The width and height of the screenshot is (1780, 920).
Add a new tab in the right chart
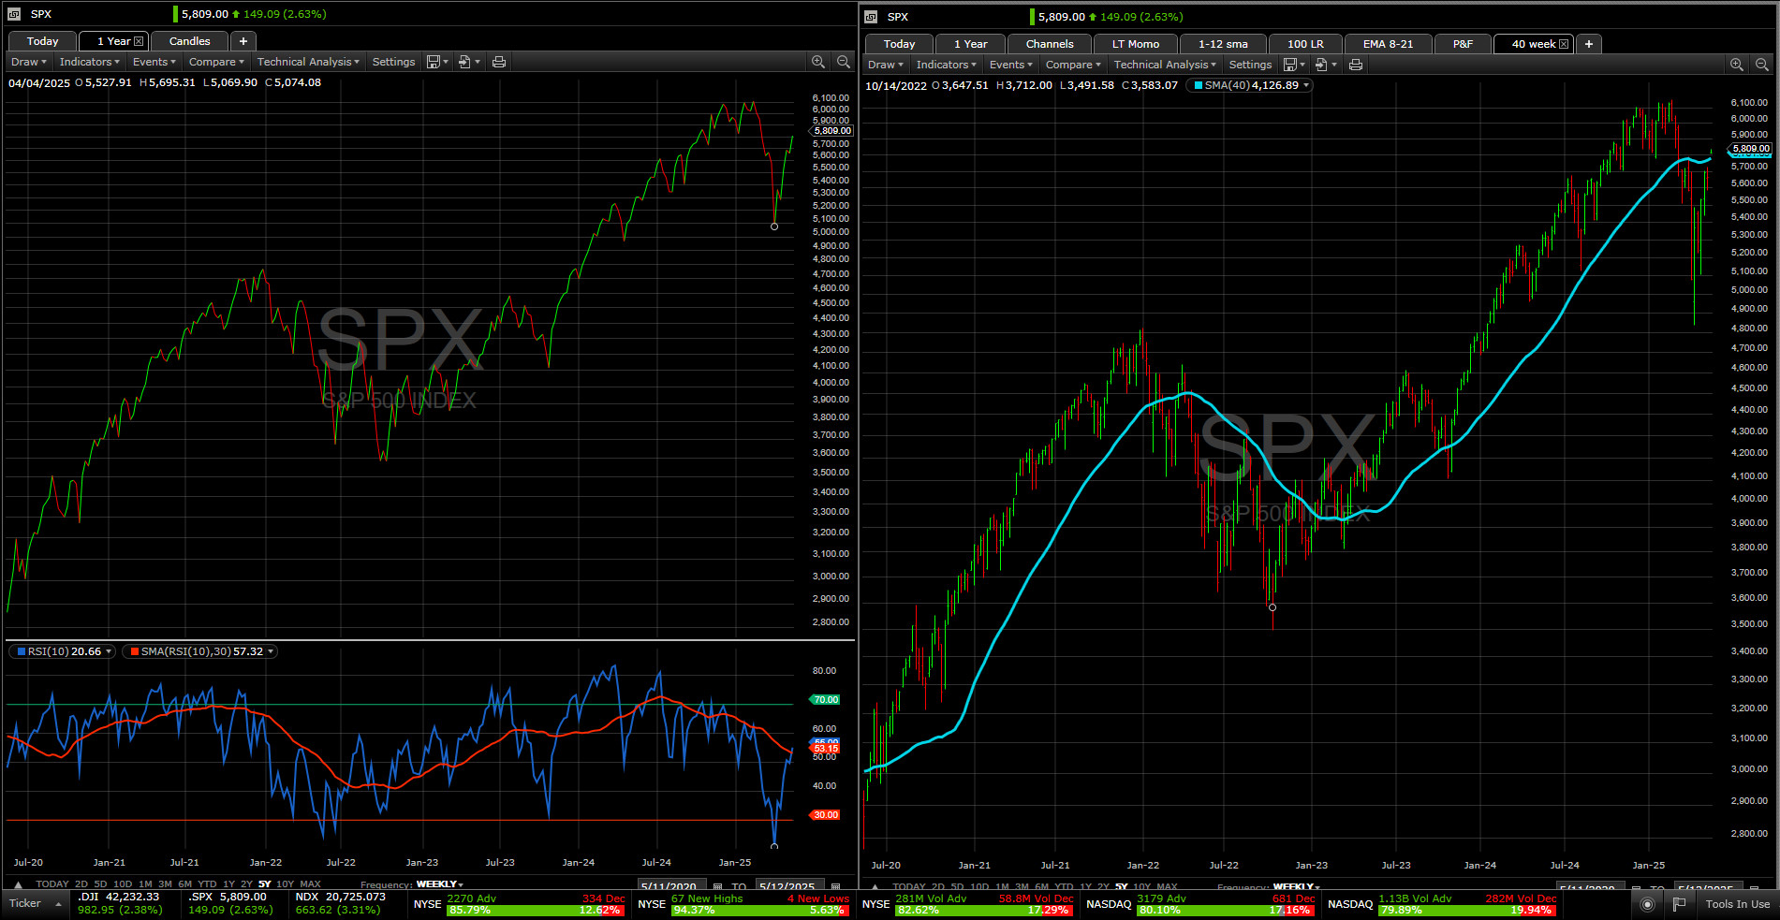(1589, 44)
